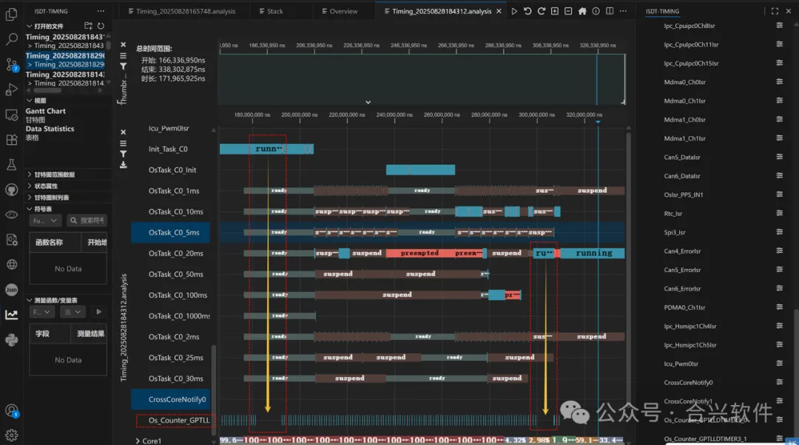Expand the 状态属性 section
This screenshot has height=445, width=799.
30,186
